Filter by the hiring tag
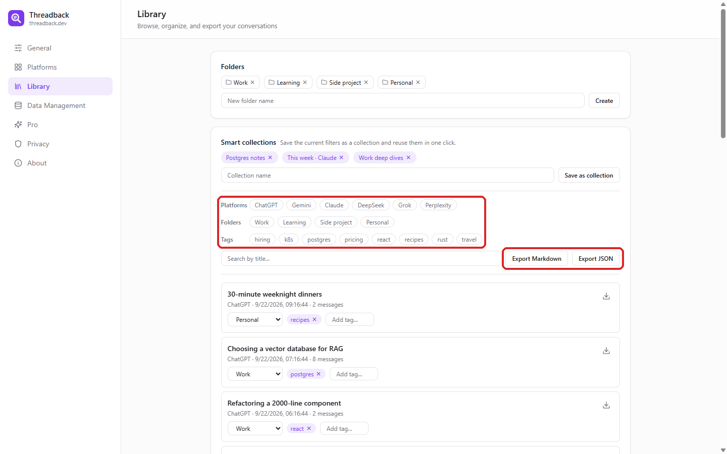The image size is (727, 454). tap(263, 239)
